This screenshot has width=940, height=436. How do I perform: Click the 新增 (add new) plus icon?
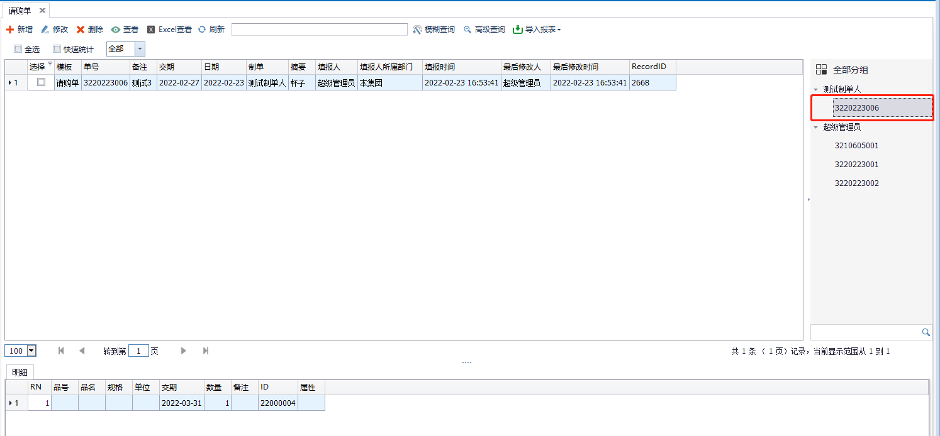coord(9,30)
